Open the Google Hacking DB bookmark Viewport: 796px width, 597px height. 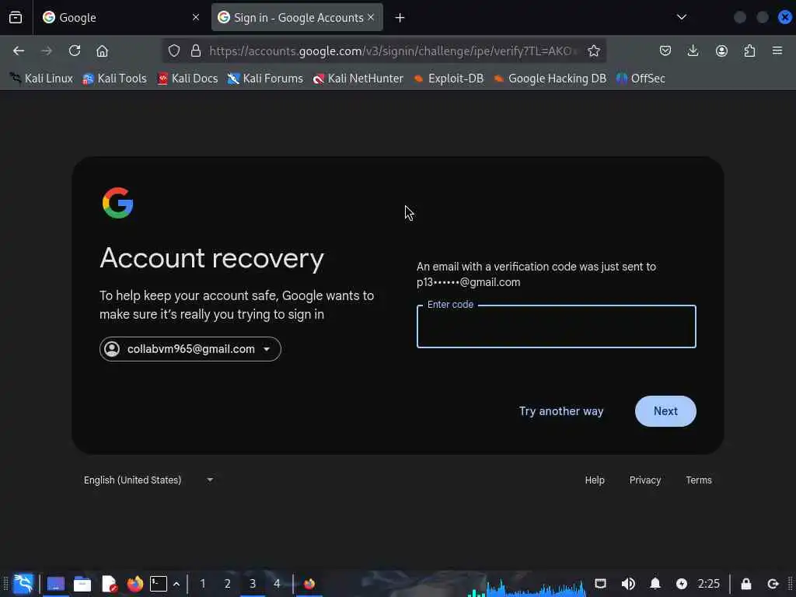[550, 79]
